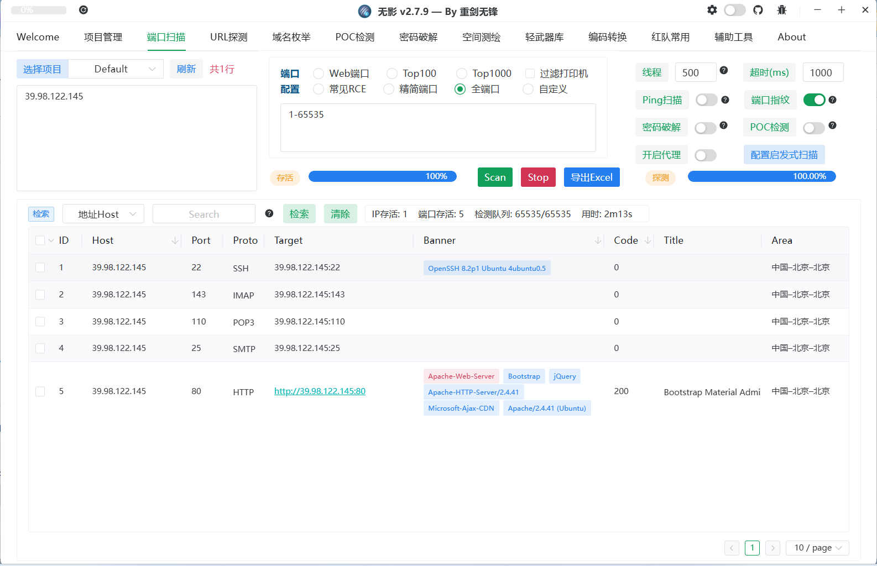Open the Default project dropdown
This screenshot has height=566, width=877.
pos(116,69)
